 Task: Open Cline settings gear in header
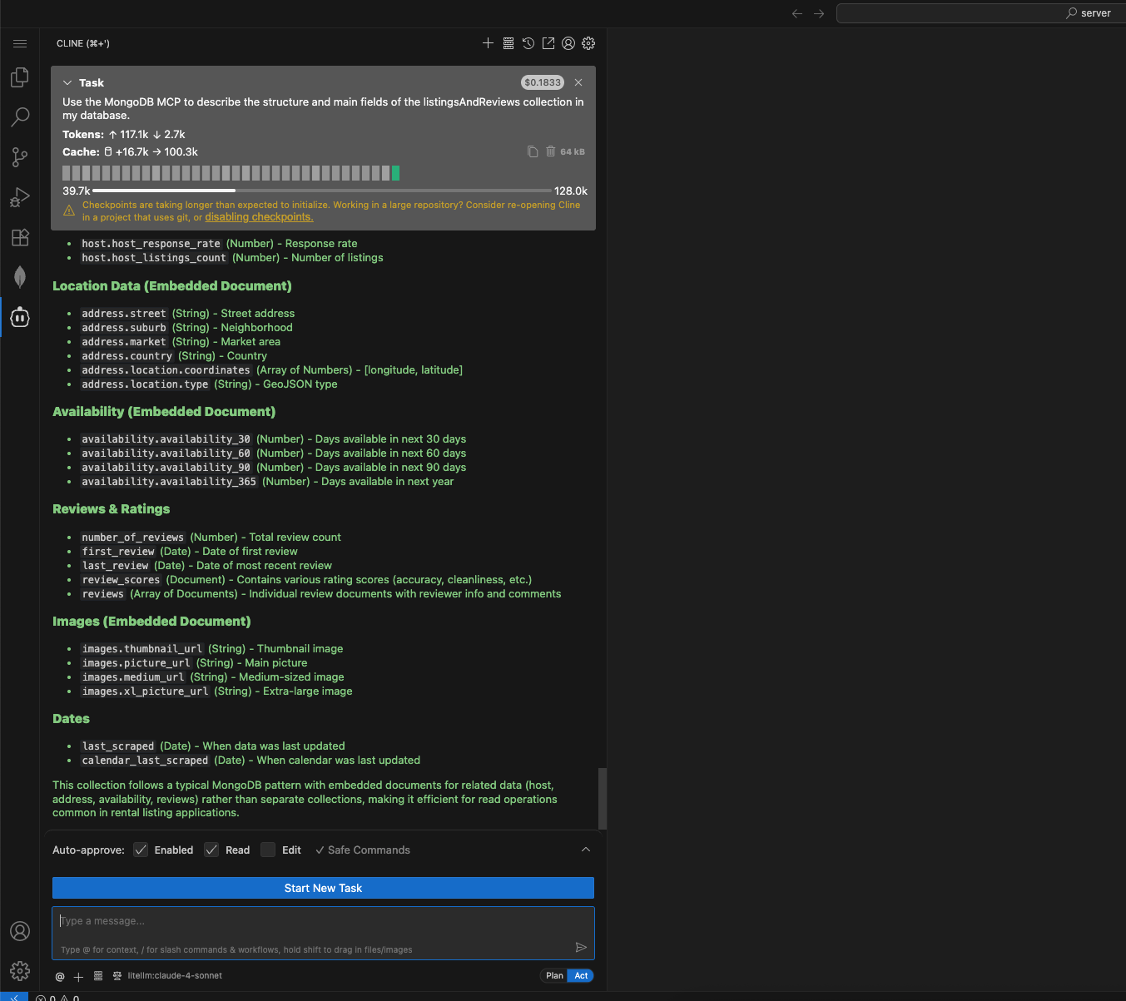pyautogui.click(x=588, y=43)
